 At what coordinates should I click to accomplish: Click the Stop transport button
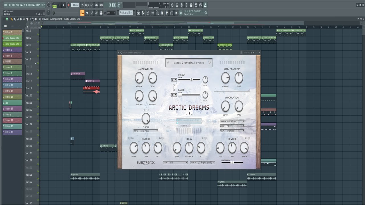click(64, 5)
